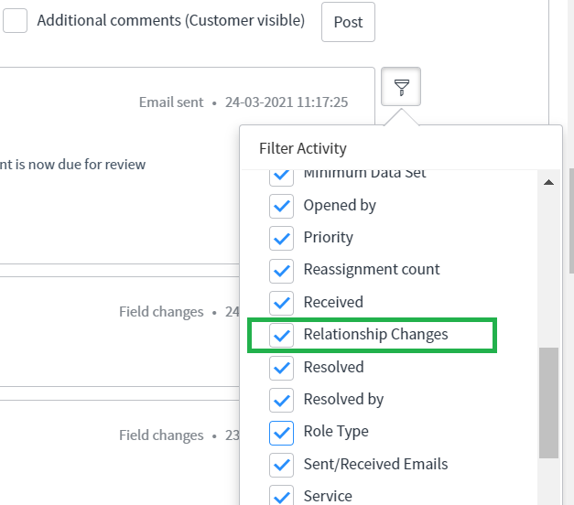Click the Additional comments label text
The height and width of the screenshot is (505, 574).
point(171,21)
